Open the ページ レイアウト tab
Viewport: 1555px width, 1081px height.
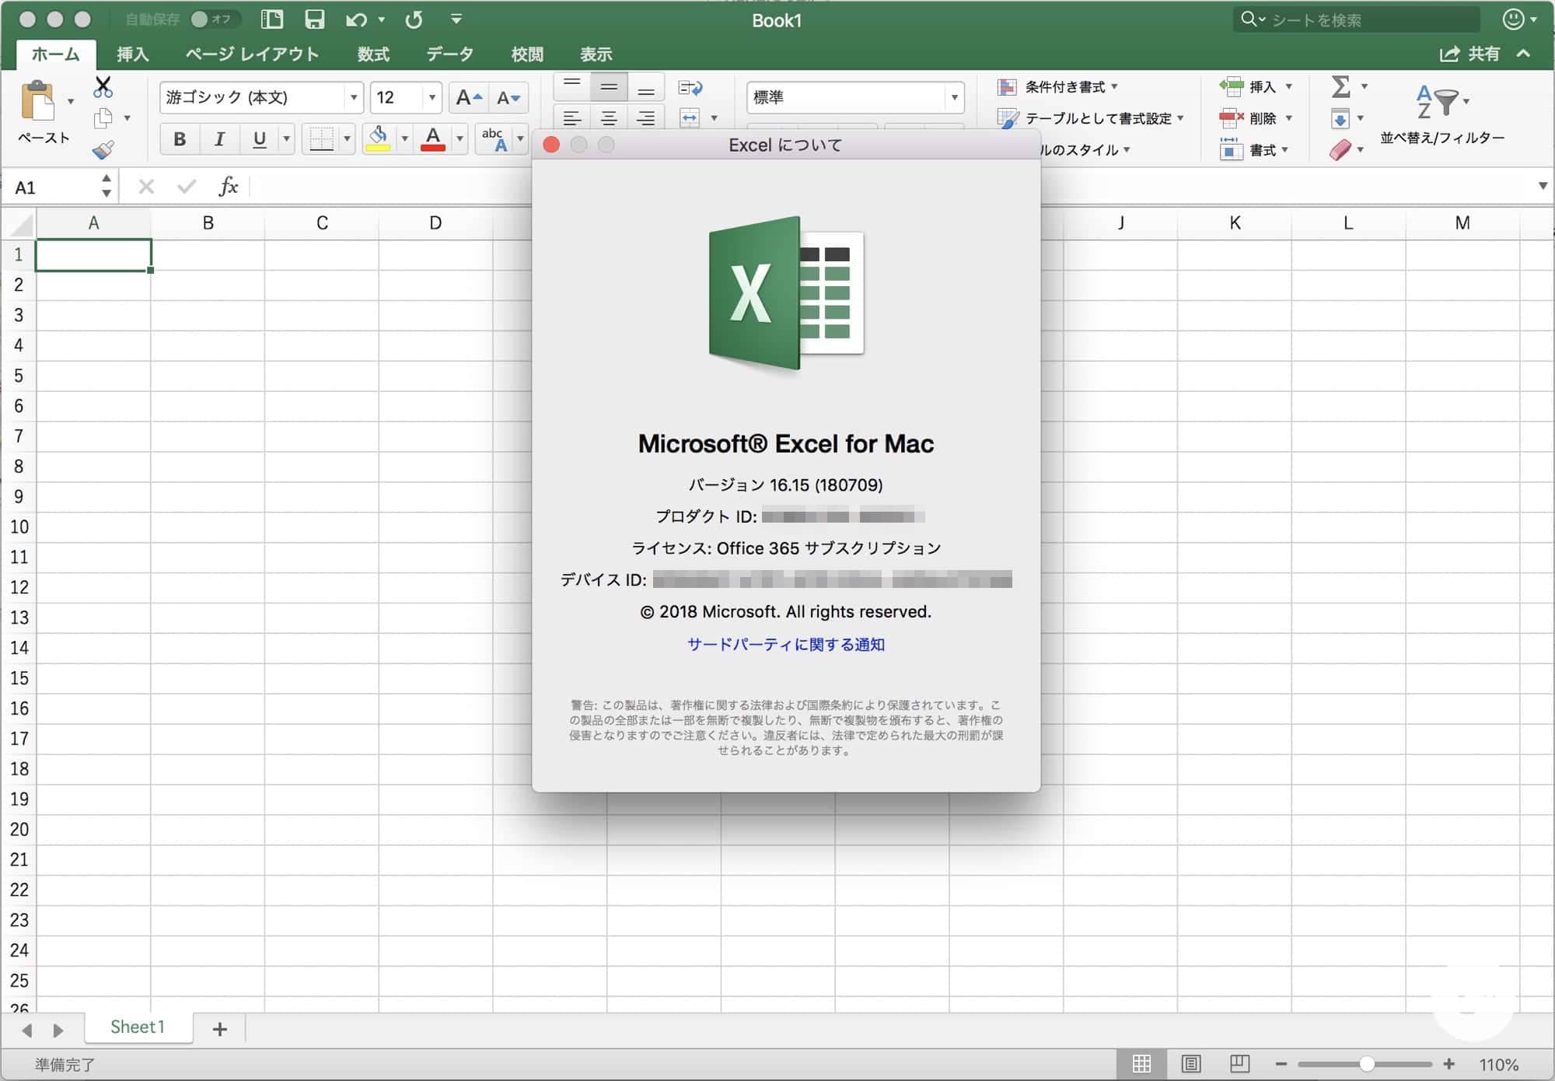[x=252, y=54]
